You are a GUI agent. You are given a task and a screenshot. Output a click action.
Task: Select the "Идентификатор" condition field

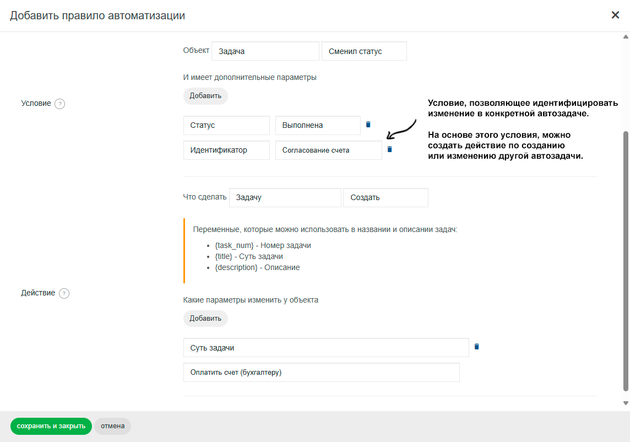point(226,149)
